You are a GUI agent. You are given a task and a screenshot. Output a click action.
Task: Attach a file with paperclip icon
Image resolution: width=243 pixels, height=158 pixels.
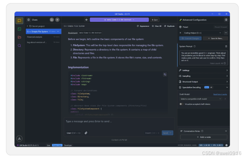86,133
